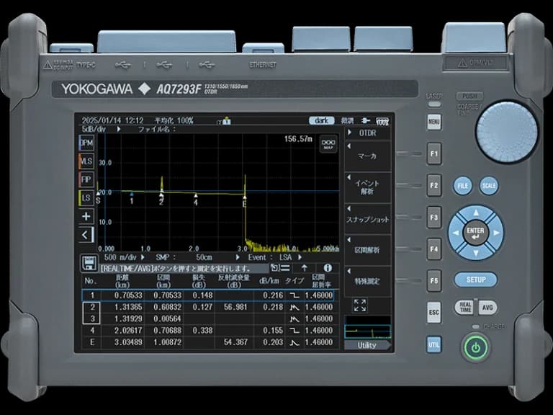Select the 特殊測定 soft key menu

point(367,281)
